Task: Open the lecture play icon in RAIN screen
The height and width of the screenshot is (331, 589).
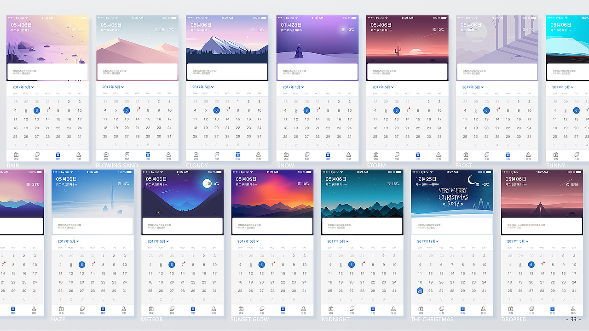Action: point(16,155)
